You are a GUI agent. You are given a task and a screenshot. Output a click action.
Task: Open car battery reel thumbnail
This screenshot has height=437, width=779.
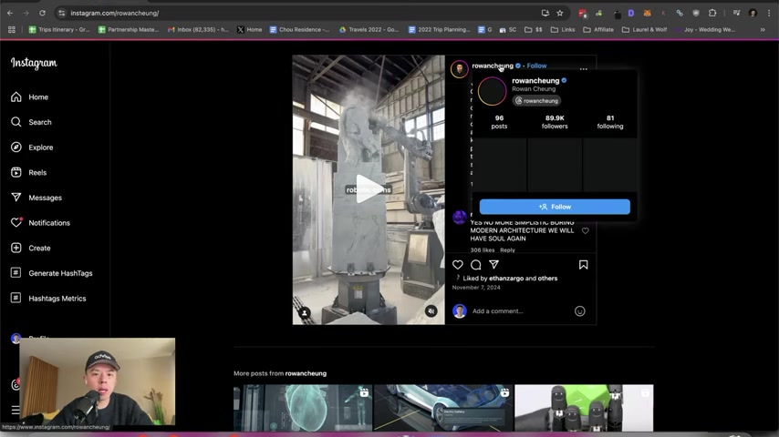pyautogui.click(x=443, y=408)
